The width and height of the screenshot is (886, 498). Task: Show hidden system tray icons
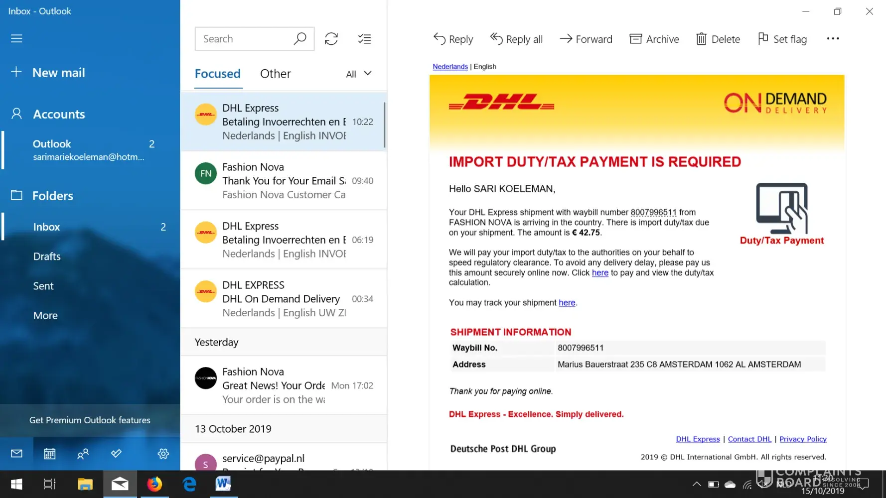tap(697, 484)
